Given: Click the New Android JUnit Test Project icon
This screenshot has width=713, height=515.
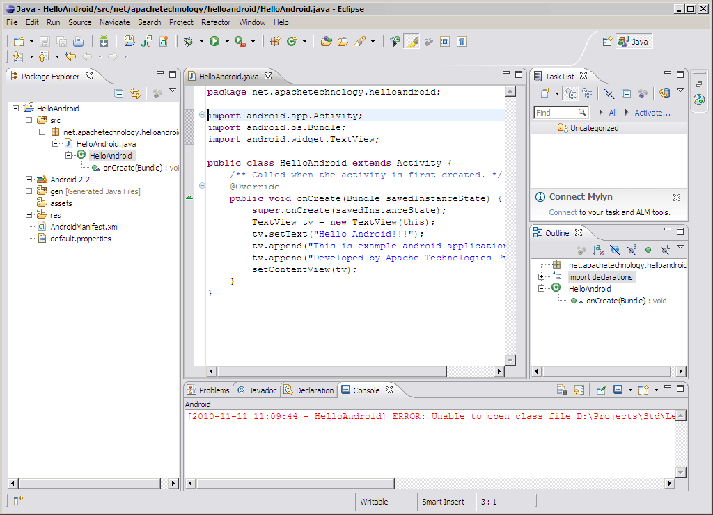Looking at the screenshot, I should (146, 41).
